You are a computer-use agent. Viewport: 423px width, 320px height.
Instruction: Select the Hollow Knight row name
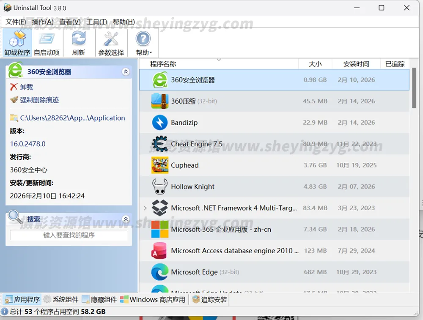click(192, 186)
